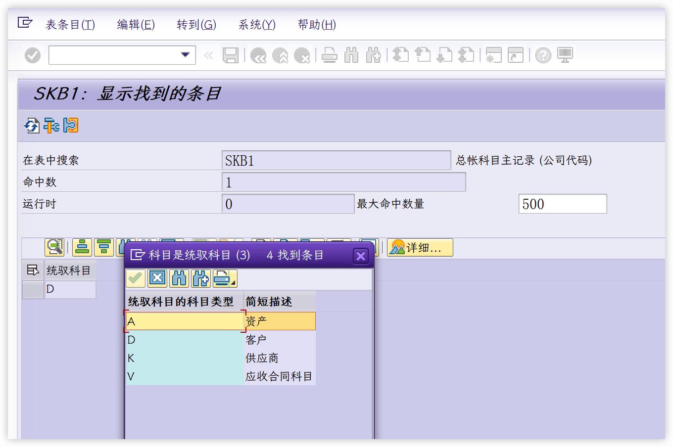Click the 最大命中数量 input showing 500
Screen dimensions: 673x447
(x=562, y=204)
